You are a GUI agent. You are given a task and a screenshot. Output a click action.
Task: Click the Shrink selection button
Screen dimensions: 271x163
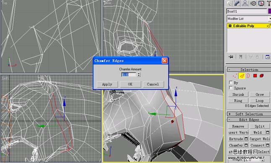click(x=238, y=94)
